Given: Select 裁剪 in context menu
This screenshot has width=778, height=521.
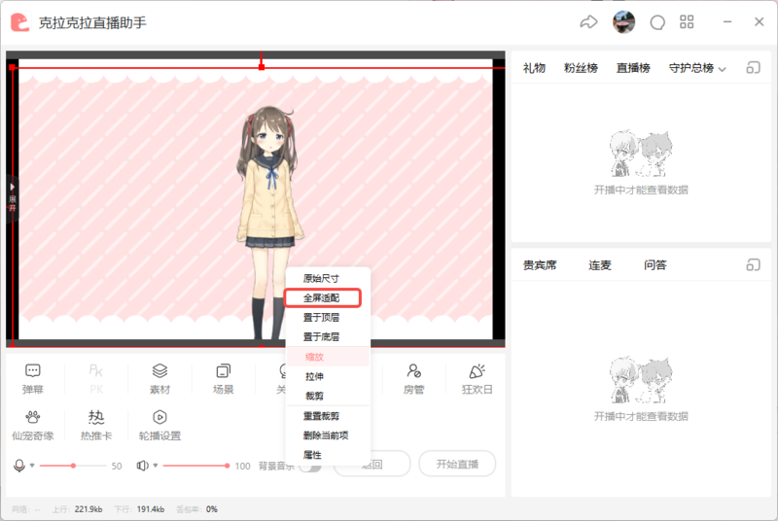Looking at the screenshot, I should coord(328,396).
